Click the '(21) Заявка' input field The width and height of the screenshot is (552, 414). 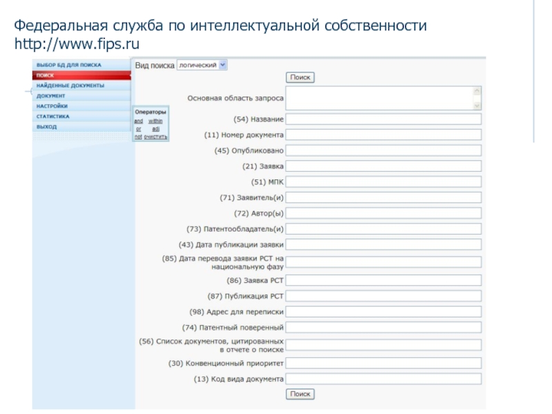tap(384, 166)
